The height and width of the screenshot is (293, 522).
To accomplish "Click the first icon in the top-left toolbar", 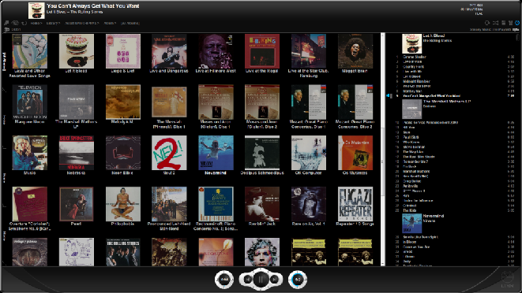I will click(x=6, y=23).
